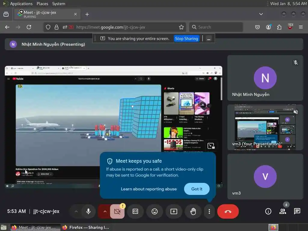Open Learn about reporting abuse link
Screen dimensions: 308x231
click(149, 189)
